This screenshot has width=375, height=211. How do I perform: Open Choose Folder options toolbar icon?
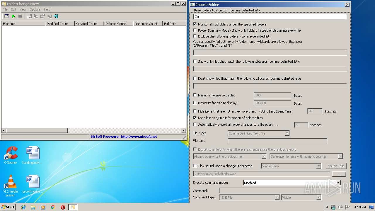[6, 16]
